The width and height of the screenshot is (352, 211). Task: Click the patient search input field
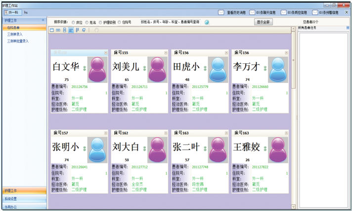tap(170, 22)
